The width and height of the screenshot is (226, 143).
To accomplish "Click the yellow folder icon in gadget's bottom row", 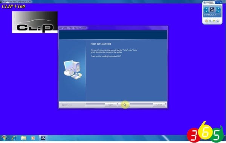I will [206, 21].
